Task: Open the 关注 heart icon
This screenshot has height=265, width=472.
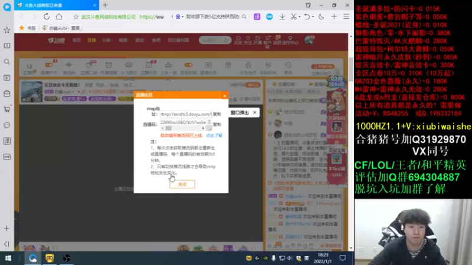Action: 248,40
